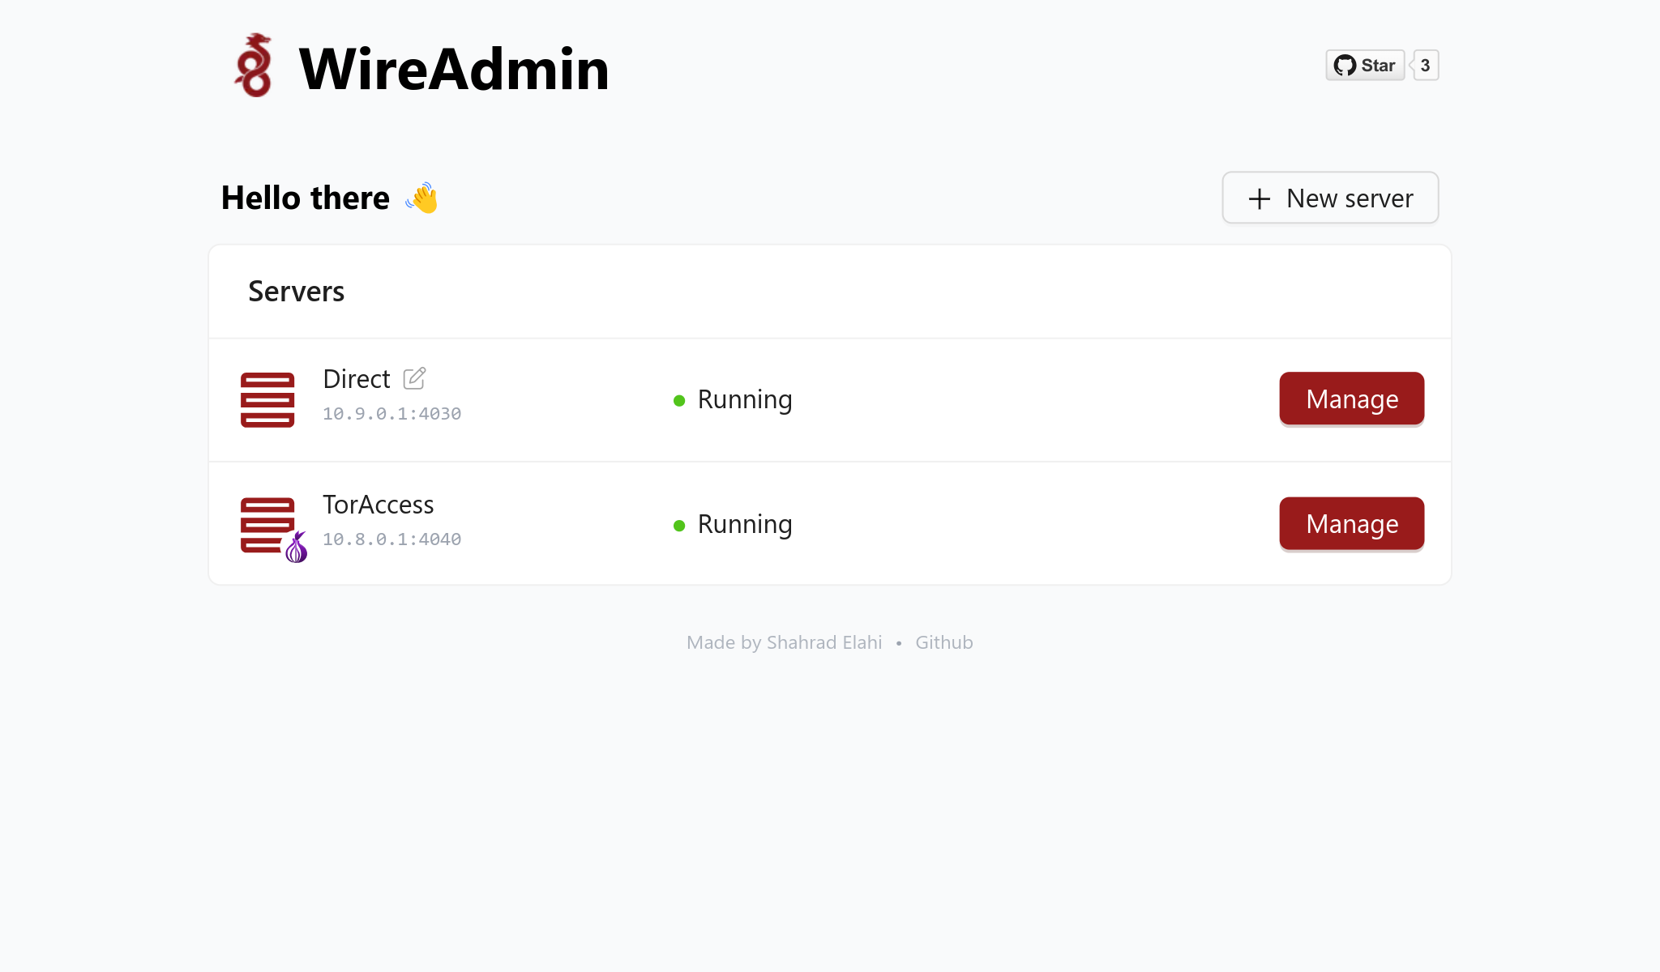Click the GitHub octocat icon

1345,66
